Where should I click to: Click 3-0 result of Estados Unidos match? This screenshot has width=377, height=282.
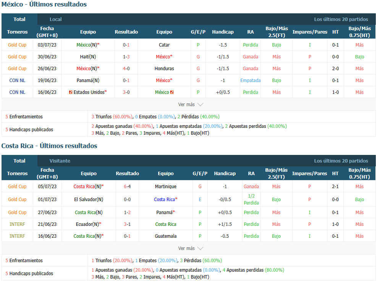click(126, 92)
